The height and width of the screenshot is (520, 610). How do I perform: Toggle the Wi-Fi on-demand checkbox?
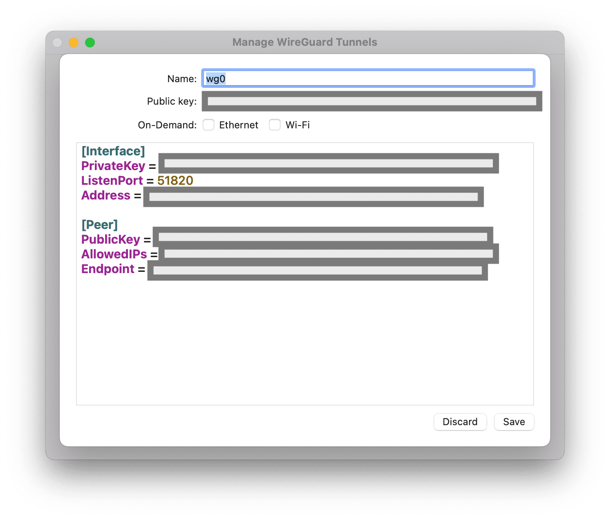(x=275, y=125)
